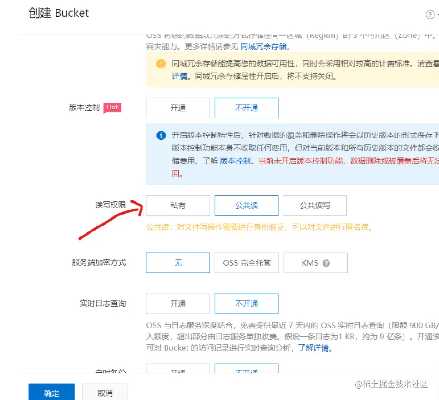Choose KMS encryption option
This screenshot has height=400, width=439.
pyautogui.click(x=316, y=263)
